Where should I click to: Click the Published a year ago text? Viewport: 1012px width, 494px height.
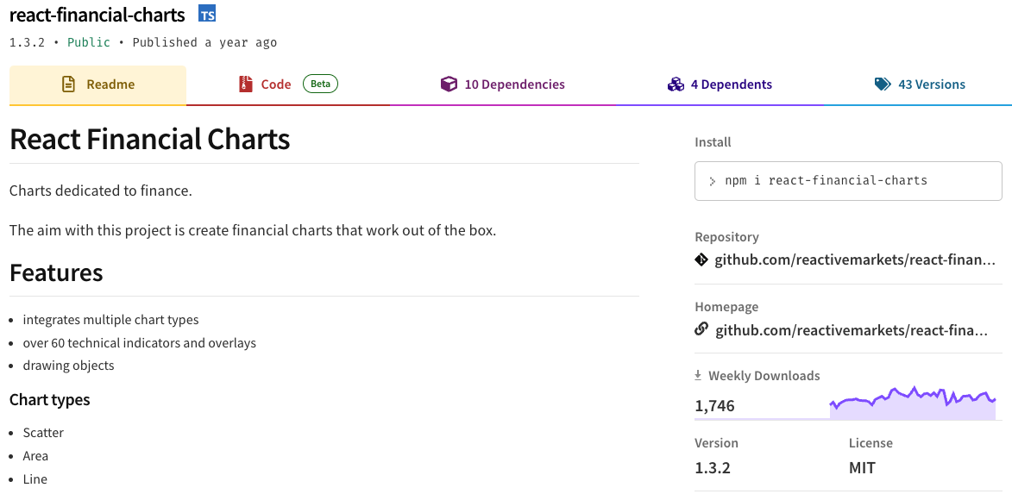[204, 42]
